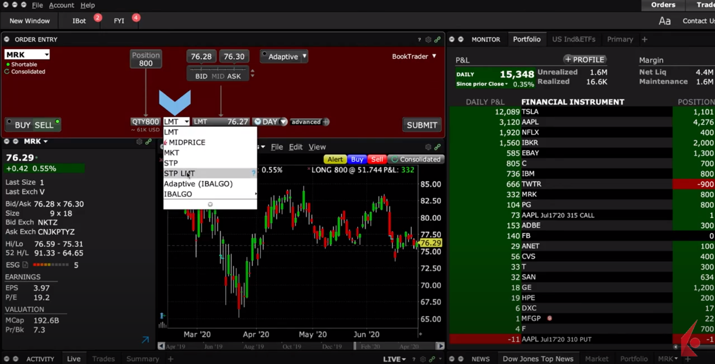
Task: Click the BID MID ASK price slider
Action: pyautogui.click(x=218, y=74)
